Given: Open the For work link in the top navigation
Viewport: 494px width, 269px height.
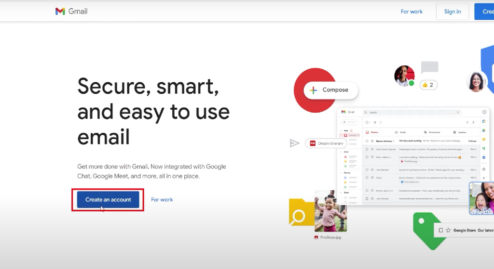Looking at the screenshot, I should 412,12.
